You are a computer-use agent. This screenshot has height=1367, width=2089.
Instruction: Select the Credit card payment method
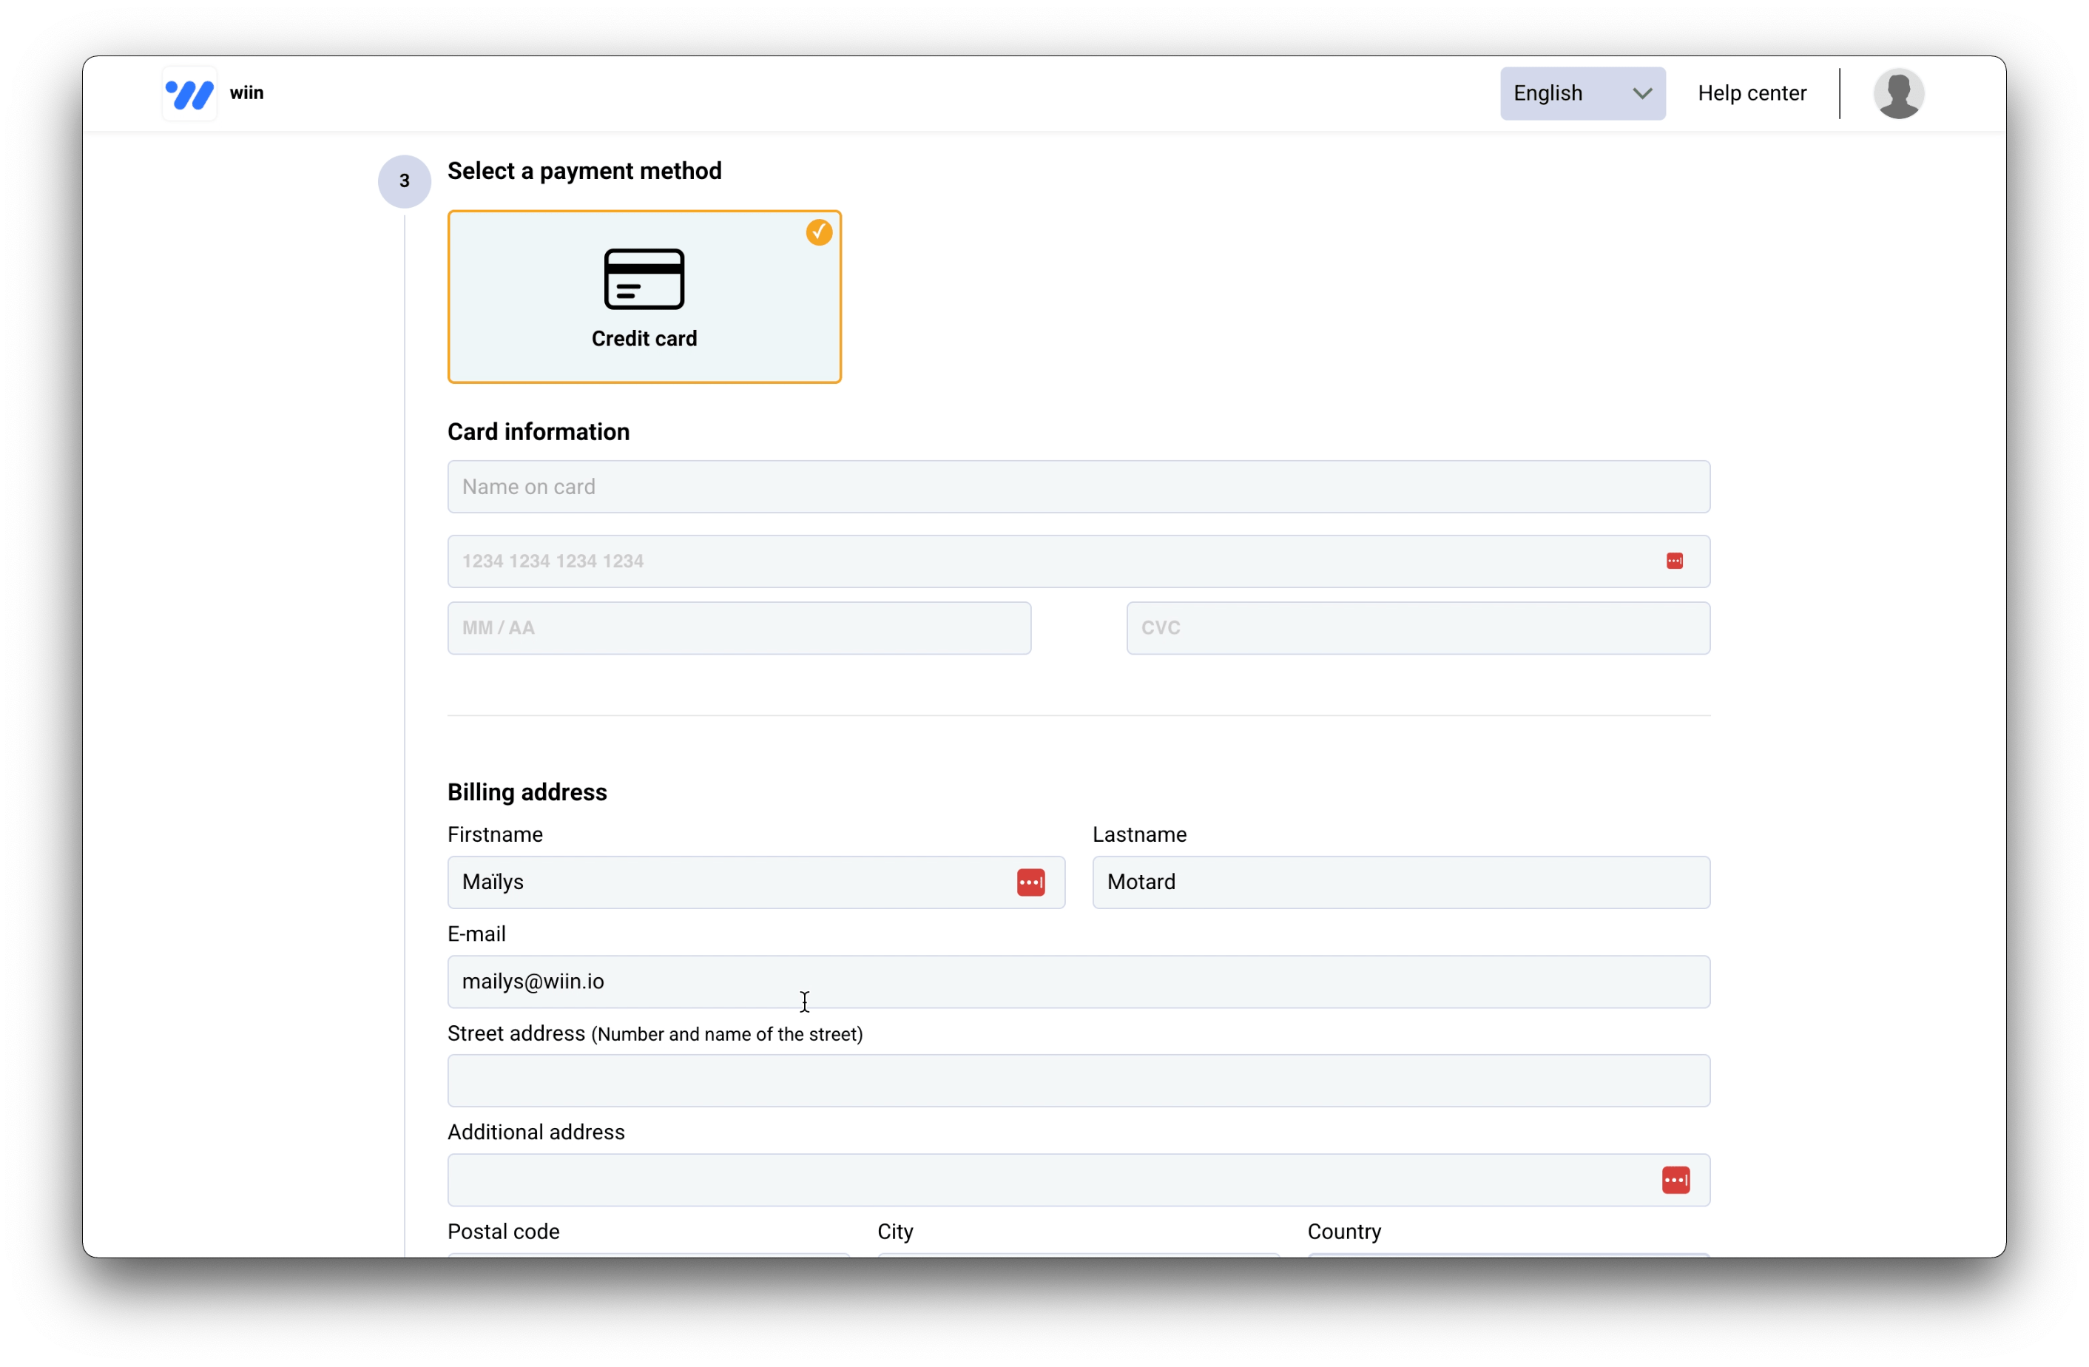644,297
